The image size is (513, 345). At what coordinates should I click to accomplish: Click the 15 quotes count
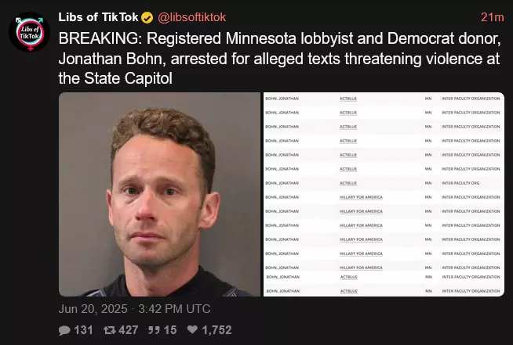[170, 330]
